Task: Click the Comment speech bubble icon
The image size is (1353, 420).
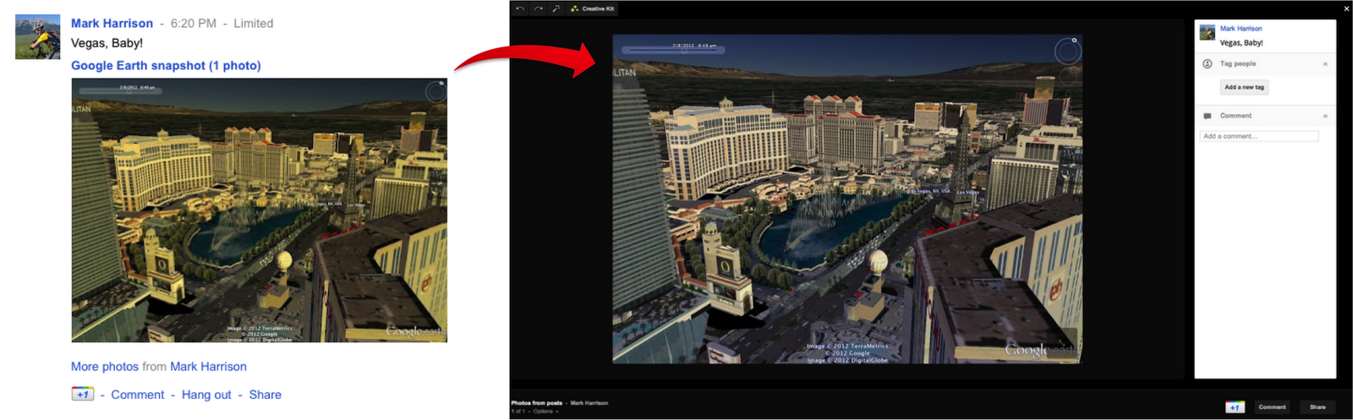Action: (x=1207, y=116)
